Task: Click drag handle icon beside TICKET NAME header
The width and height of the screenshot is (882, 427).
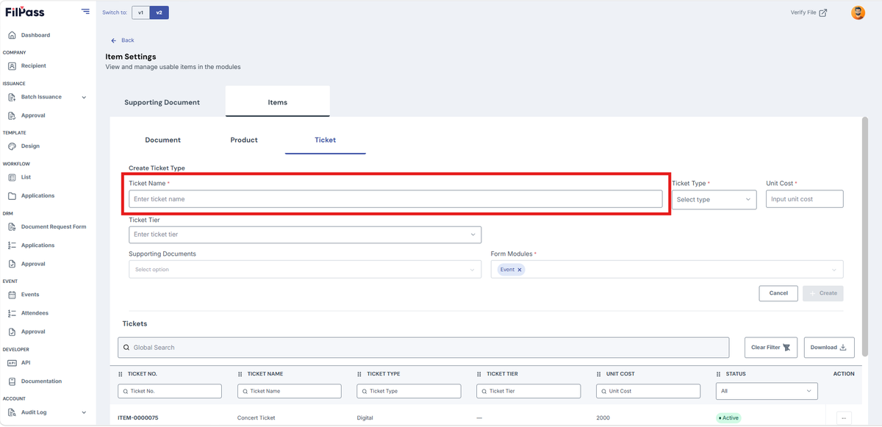Action: (x=240, y=374)
